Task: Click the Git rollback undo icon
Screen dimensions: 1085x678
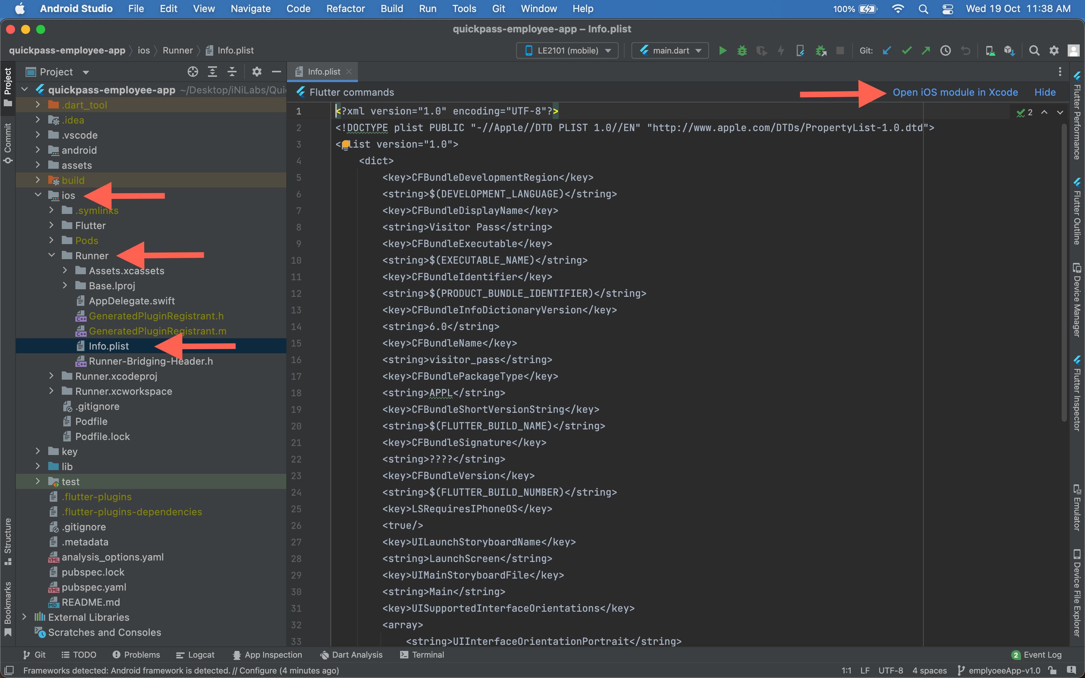Action: pos(965,51)
